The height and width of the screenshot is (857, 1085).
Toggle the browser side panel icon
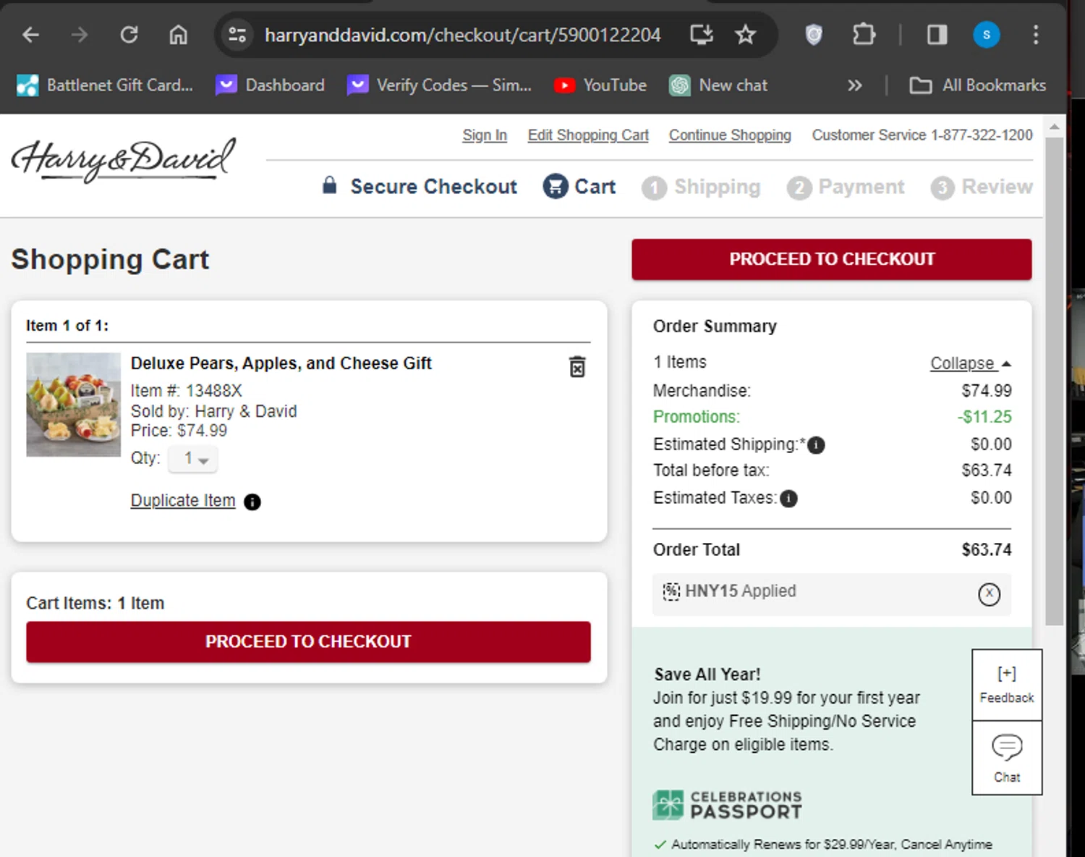(937, 34)
